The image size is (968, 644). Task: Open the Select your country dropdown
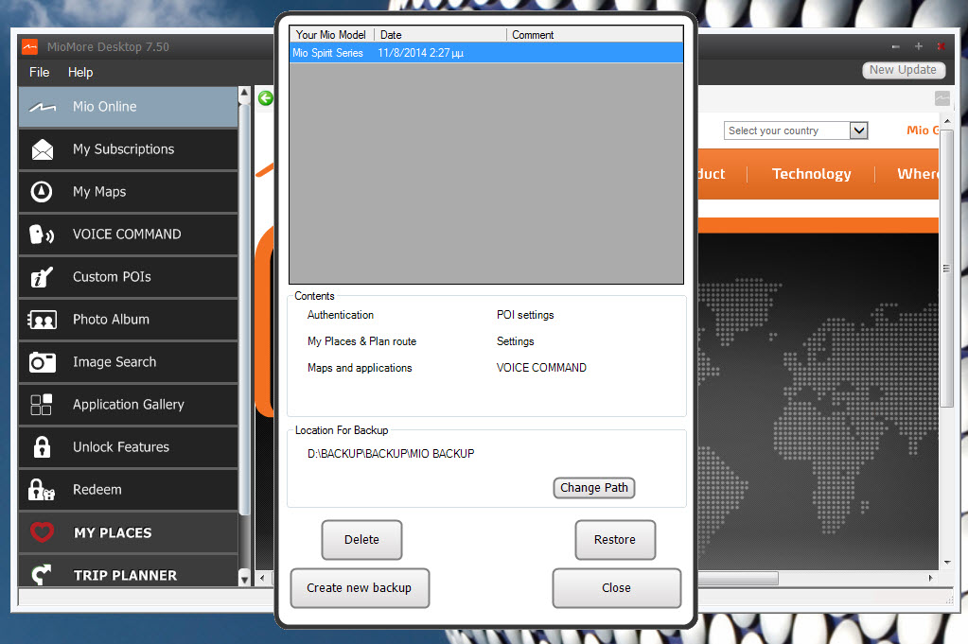tap(796, 131)
